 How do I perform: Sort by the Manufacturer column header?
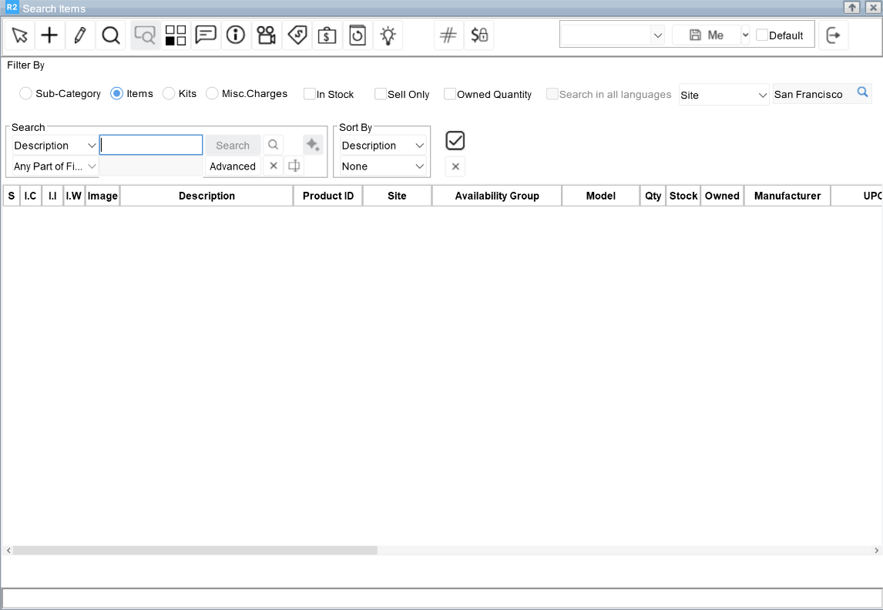pos(787,196)
